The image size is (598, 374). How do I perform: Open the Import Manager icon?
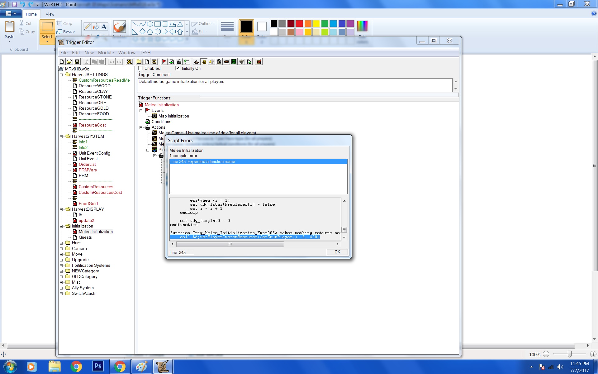249,62
